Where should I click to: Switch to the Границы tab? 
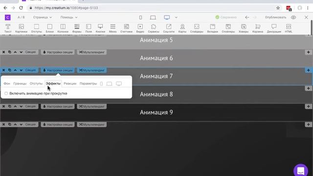[20, 84]
